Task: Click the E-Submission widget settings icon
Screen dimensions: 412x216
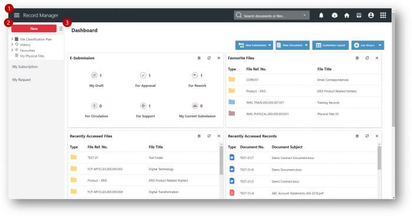Action: 199,58
